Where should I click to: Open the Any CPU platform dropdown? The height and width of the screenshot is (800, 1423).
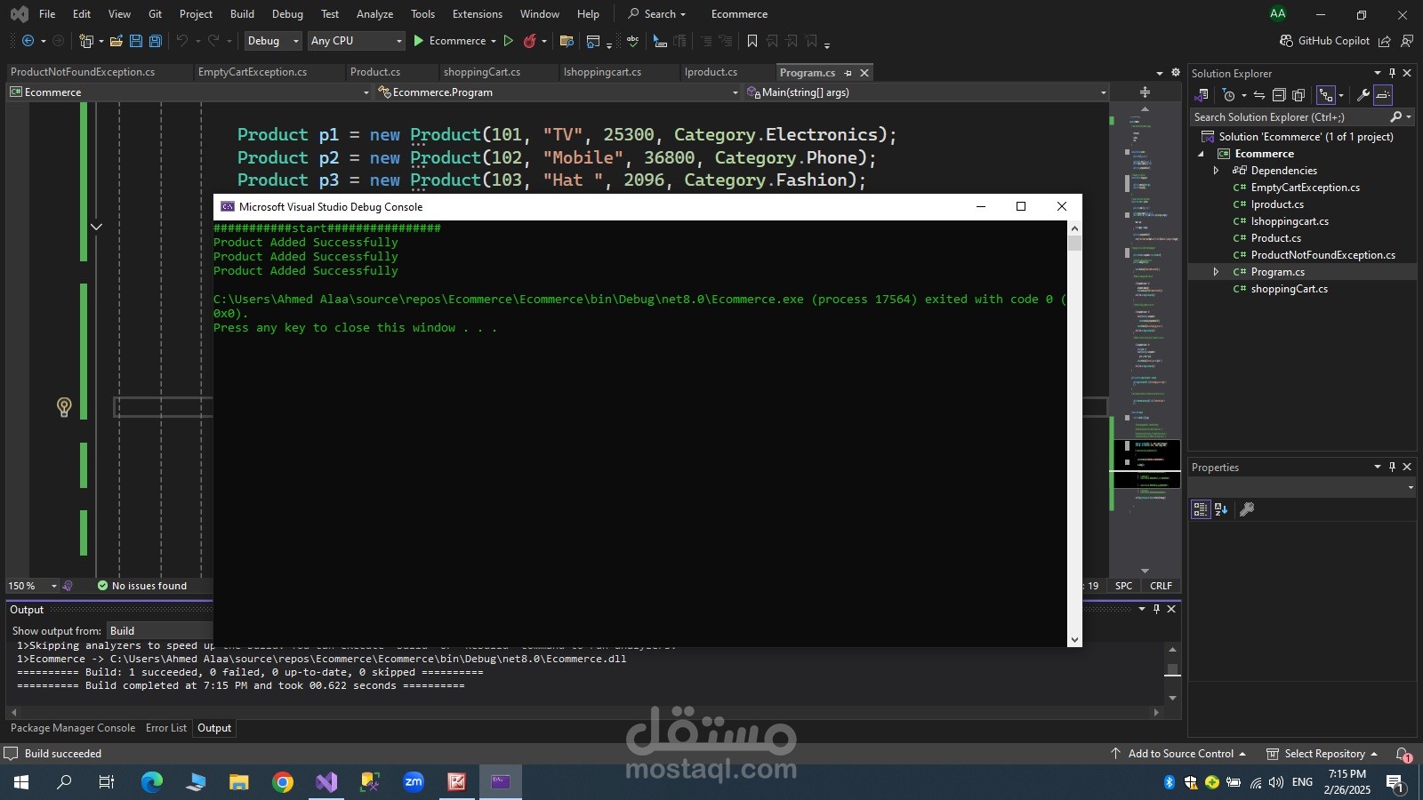(356, 41)
